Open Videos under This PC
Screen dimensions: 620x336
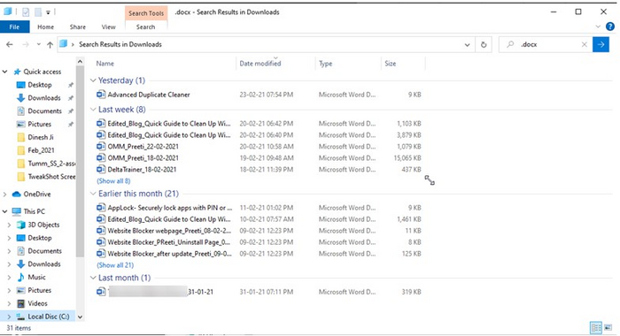point(37,303)
